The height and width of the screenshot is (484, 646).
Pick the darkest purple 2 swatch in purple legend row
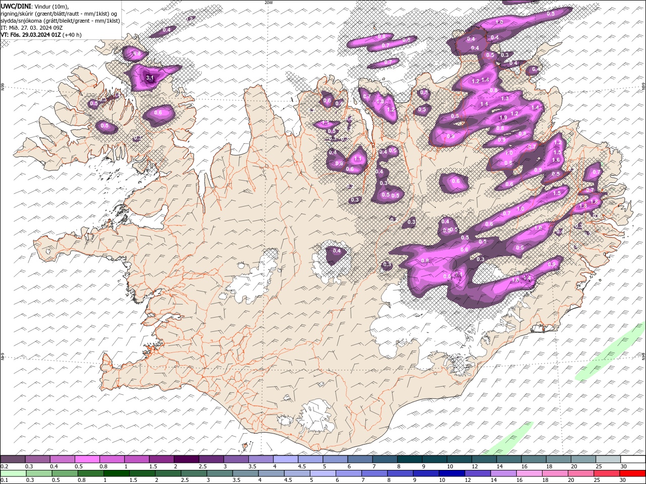coord(186,459)
